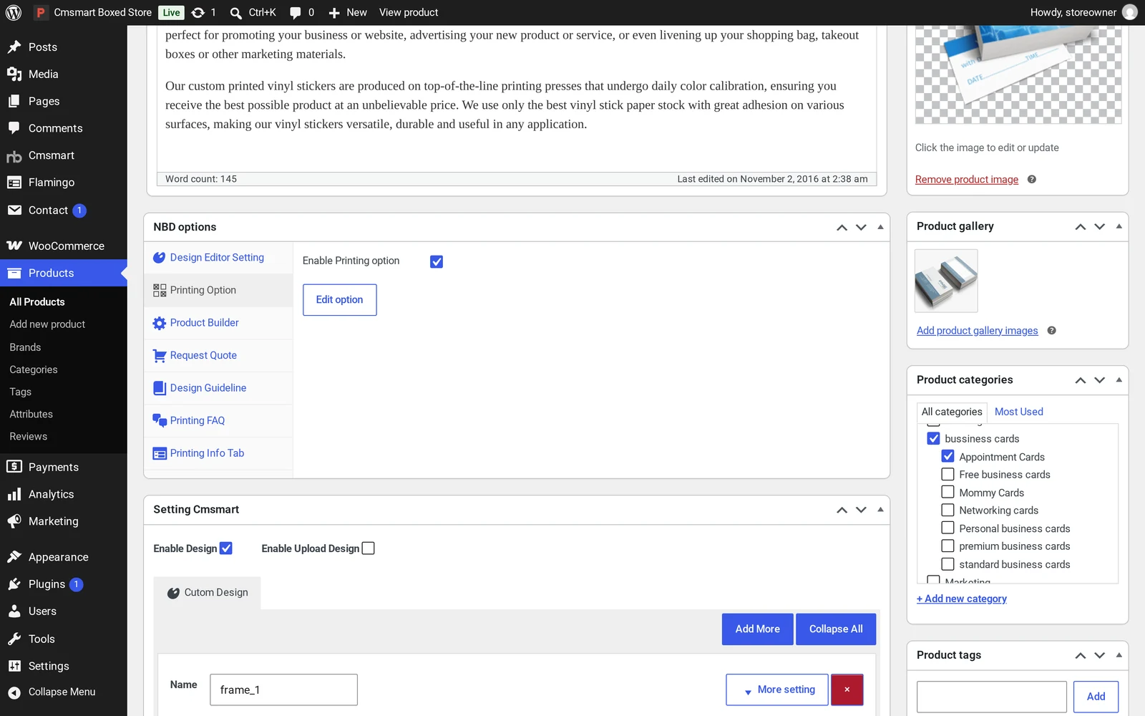Click the Collapse All button
Image resolution: width=1145 pixels, height=716 pixels.
tap(836, 629)
